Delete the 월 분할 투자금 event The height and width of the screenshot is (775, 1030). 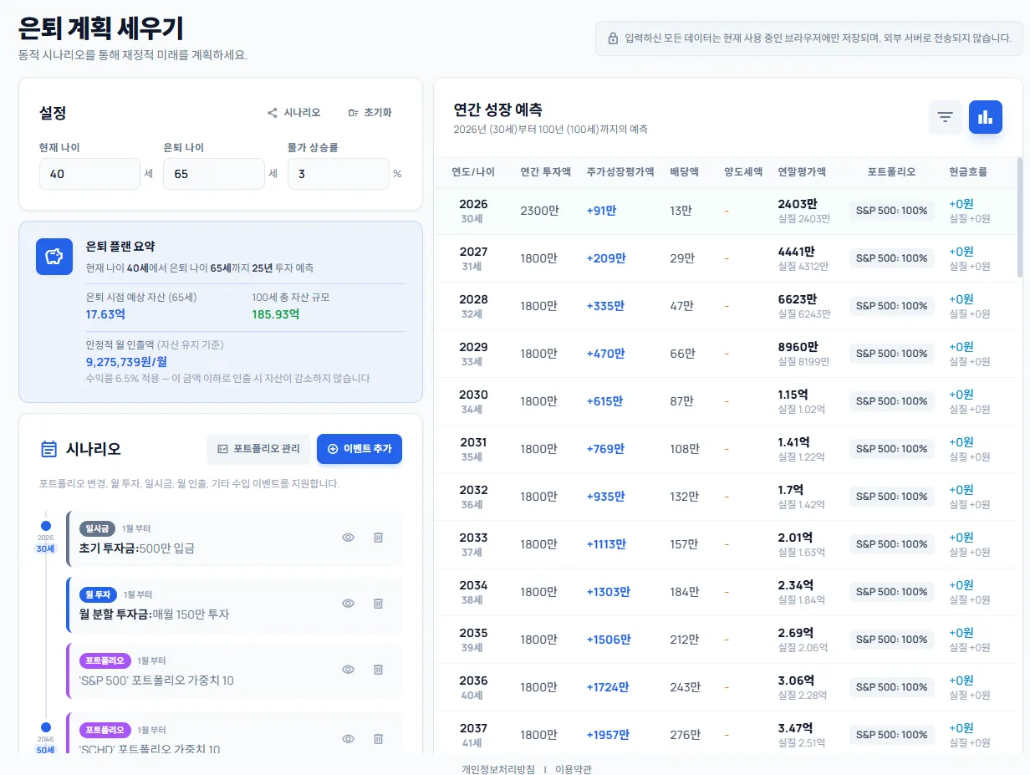click(378, 604)
